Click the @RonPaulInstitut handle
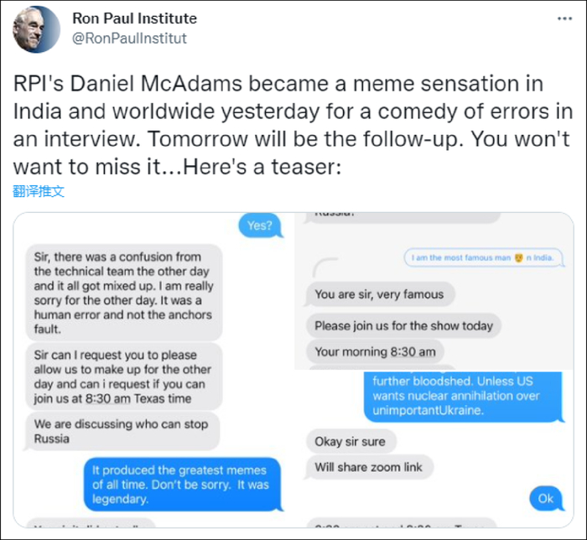The height and width of the screenshot is (540, 587). click(129, 38)
